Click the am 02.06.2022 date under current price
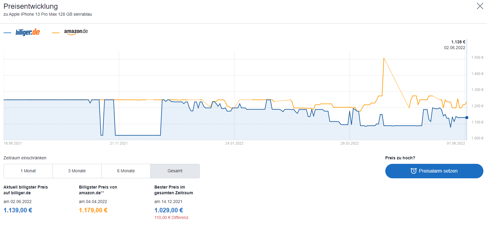Viewport: 487px width, 225px height. coord(18,202)
